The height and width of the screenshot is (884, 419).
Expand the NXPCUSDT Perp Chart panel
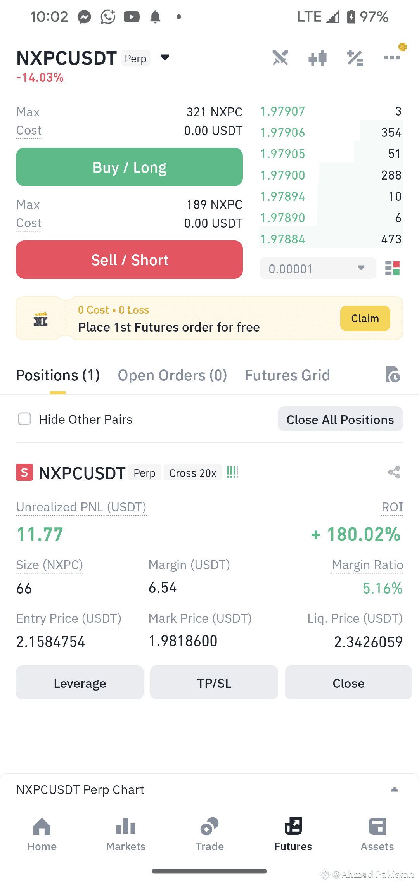pyautogui.click(x=394, y=789)
